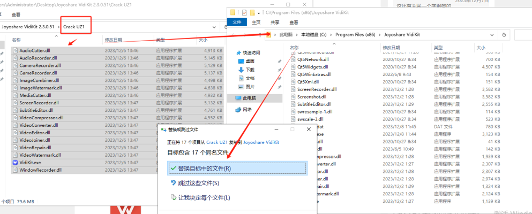Choose 替换目标中的文件(R) option
Viewport: 532px width, 214px height.
[237, 169]
